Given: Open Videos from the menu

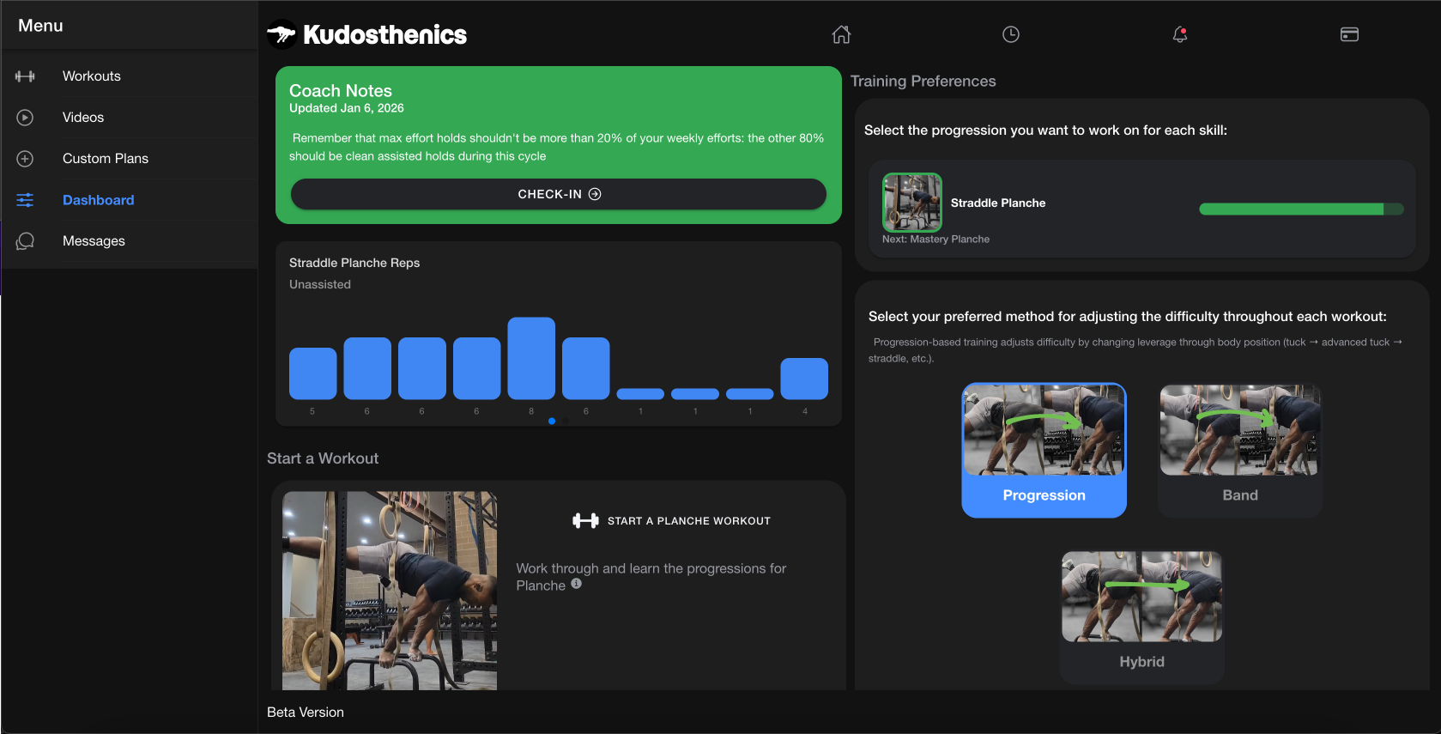Looking at the screenshot, I should coord(130,118).
